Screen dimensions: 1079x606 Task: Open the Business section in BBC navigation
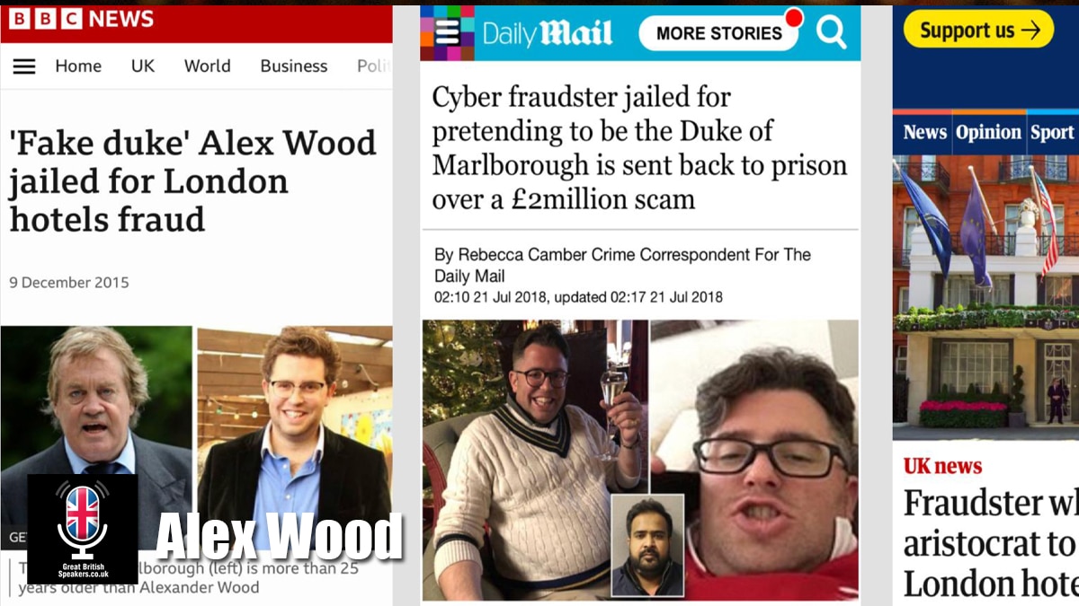pos(296,66)
